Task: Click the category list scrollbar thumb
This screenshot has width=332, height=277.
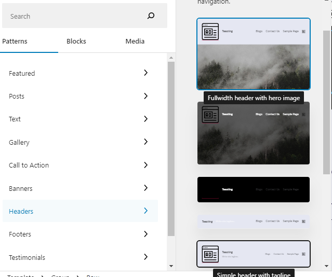Action: point(171,149)
